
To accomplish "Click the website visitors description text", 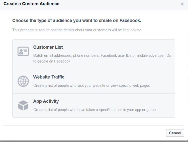I will (x=92, y=85).
